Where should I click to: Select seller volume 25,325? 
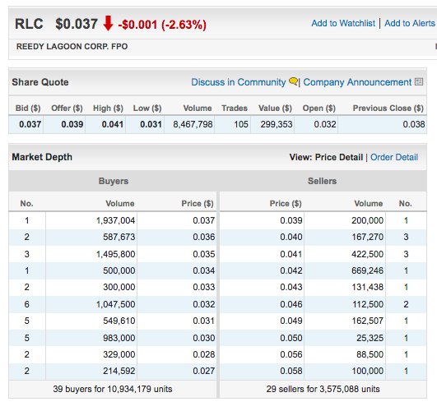tap(370, 338)
